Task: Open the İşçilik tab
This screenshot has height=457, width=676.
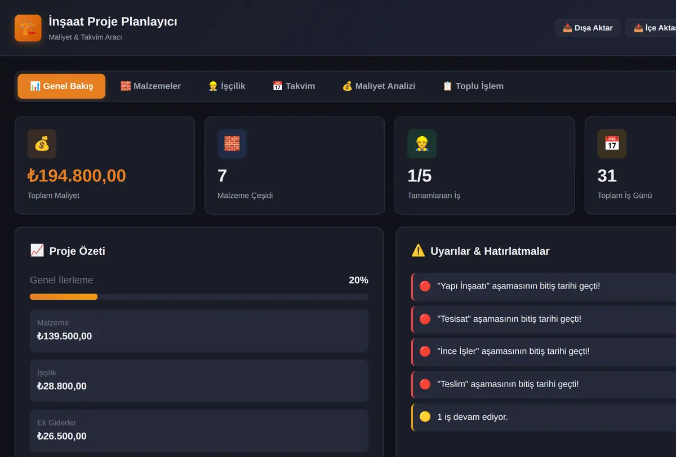Action: coord(226,86)
